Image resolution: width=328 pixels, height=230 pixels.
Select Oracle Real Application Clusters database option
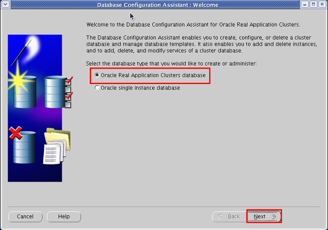[150, 75]
